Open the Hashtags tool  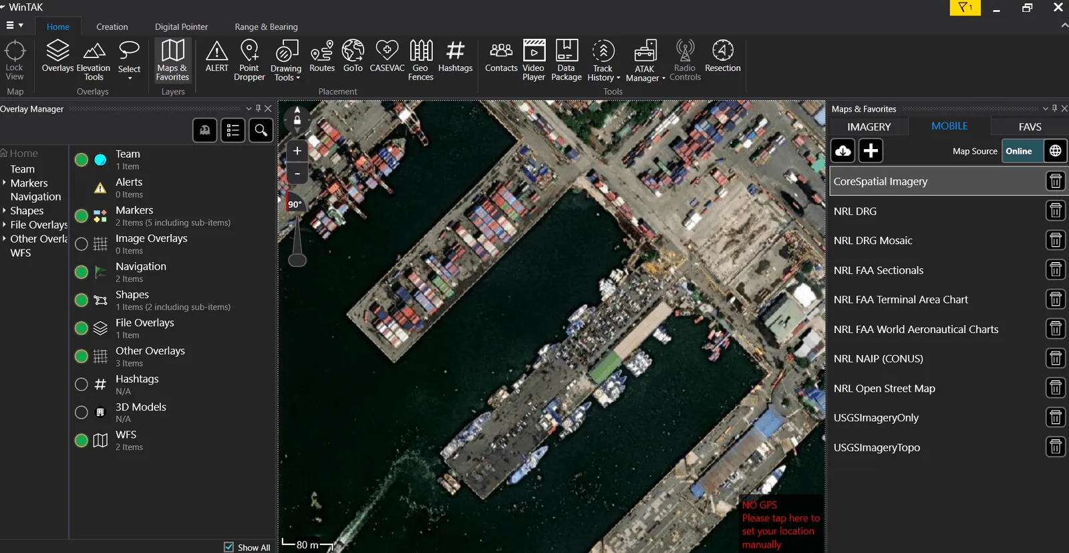coord(455,56)
